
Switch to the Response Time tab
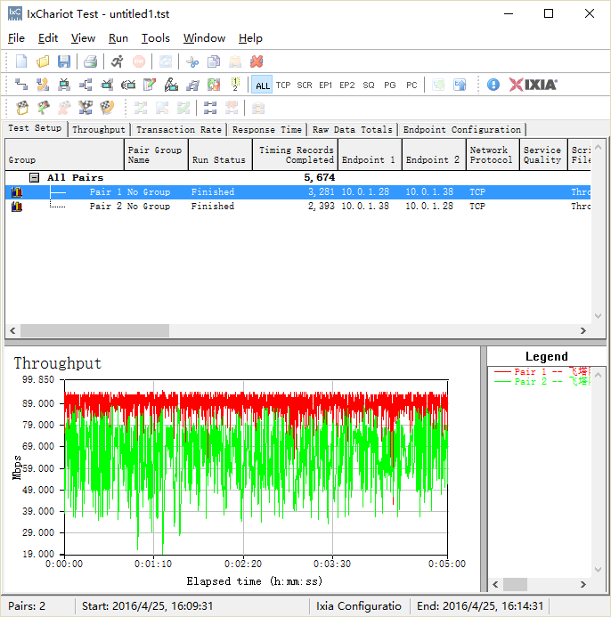pos(267,129)
